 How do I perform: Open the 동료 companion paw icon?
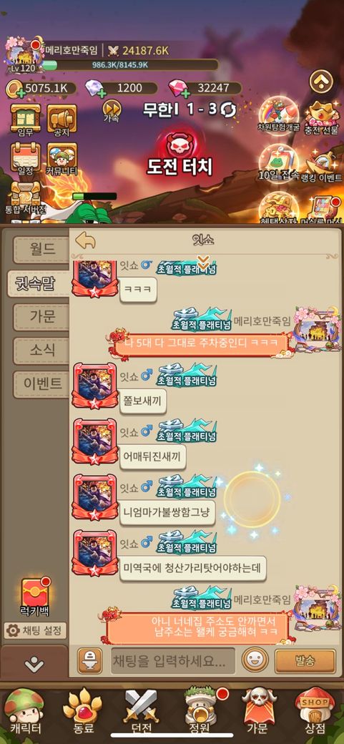coord(82,711)
